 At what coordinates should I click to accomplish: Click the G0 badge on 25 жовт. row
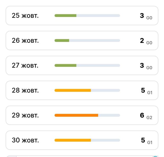(149, 18)
